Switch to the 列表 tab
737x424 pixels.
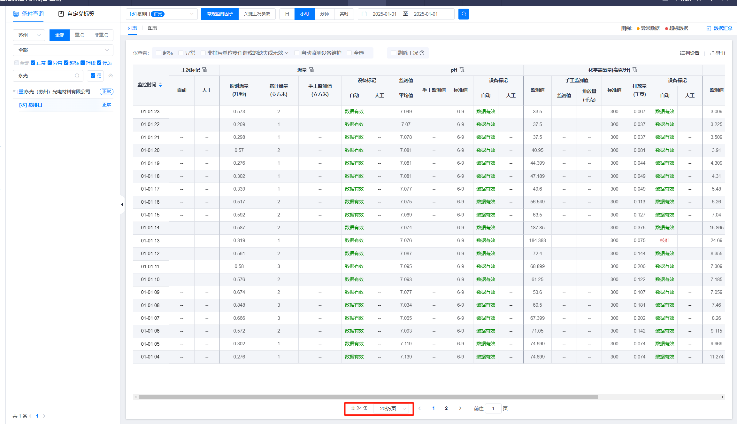point(132,28)
